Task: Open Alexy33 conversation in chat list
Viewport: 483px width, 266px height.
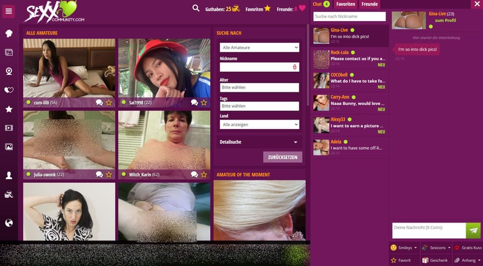Action: [x=350, y=126]
